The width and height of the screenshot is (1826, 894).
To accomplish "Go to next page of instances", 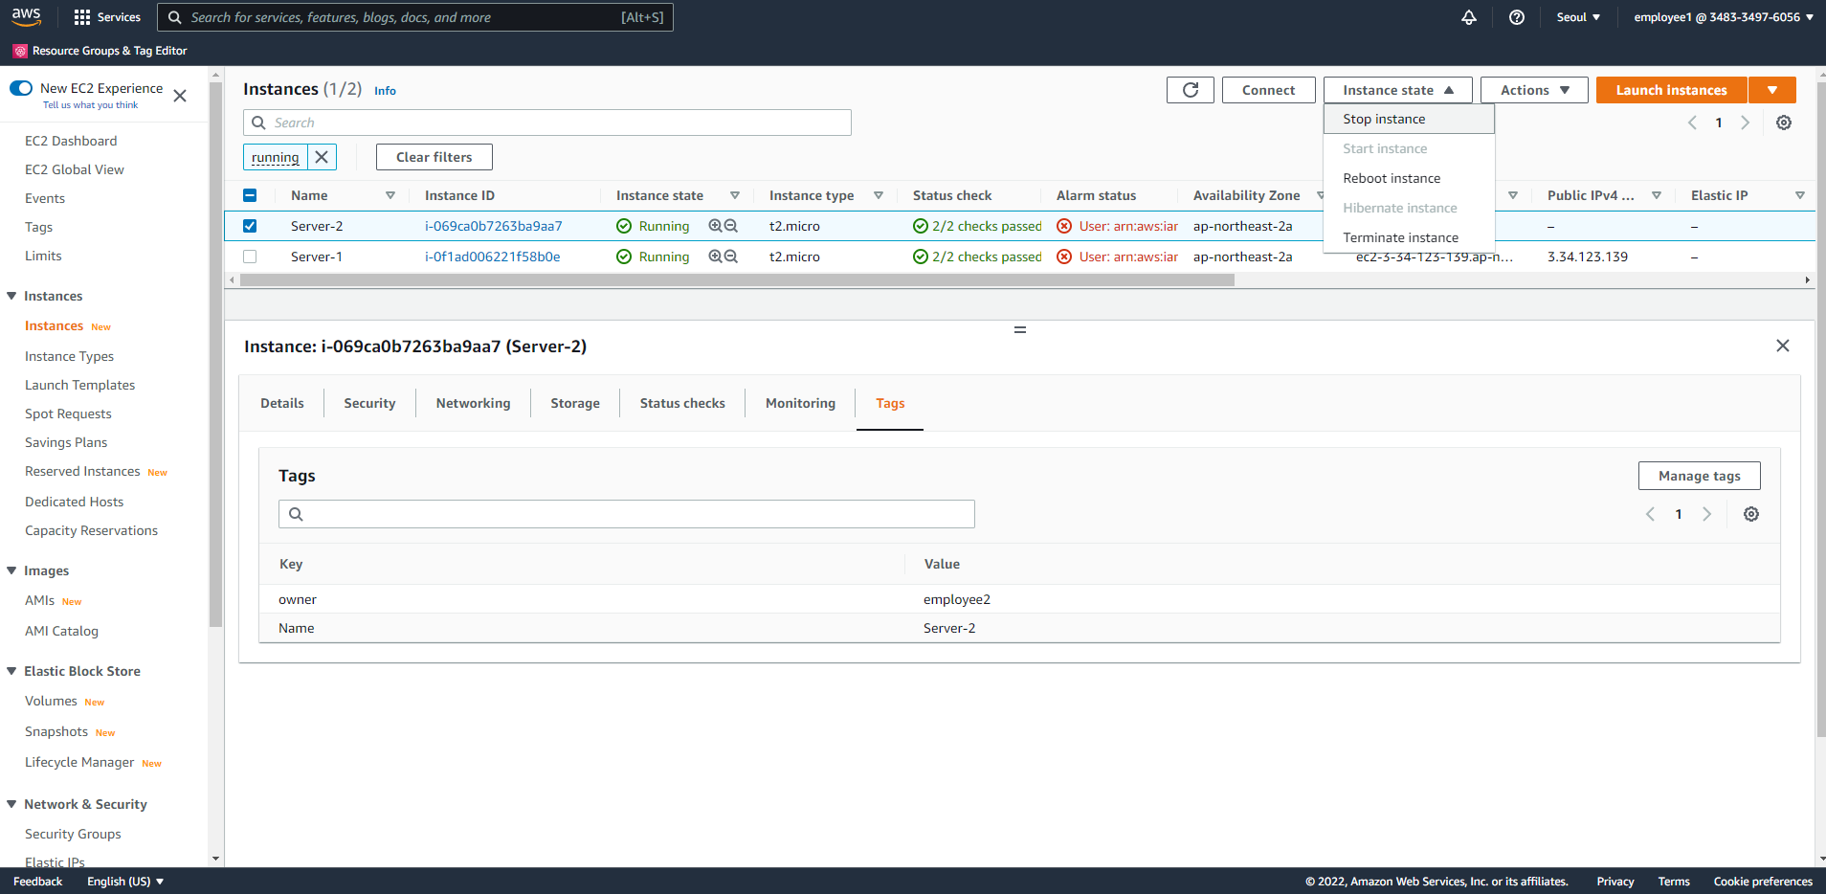I will click(x=1746, y=123).
